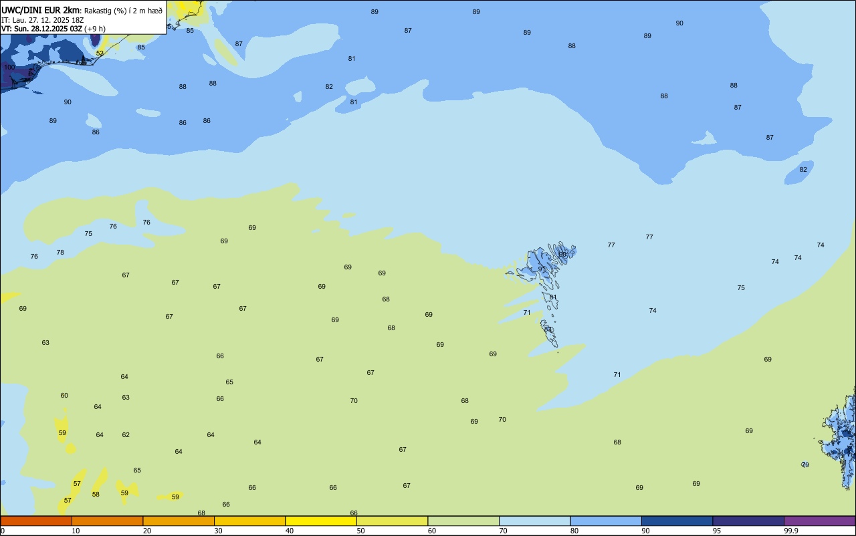Click the 'Rakastig (%) í 2 m hæð' label
The height and width of the screenshot is (536, 856).
click(x=123, y=10)
